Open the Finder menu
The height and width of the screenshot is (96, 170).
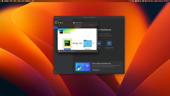click(6, 1)
